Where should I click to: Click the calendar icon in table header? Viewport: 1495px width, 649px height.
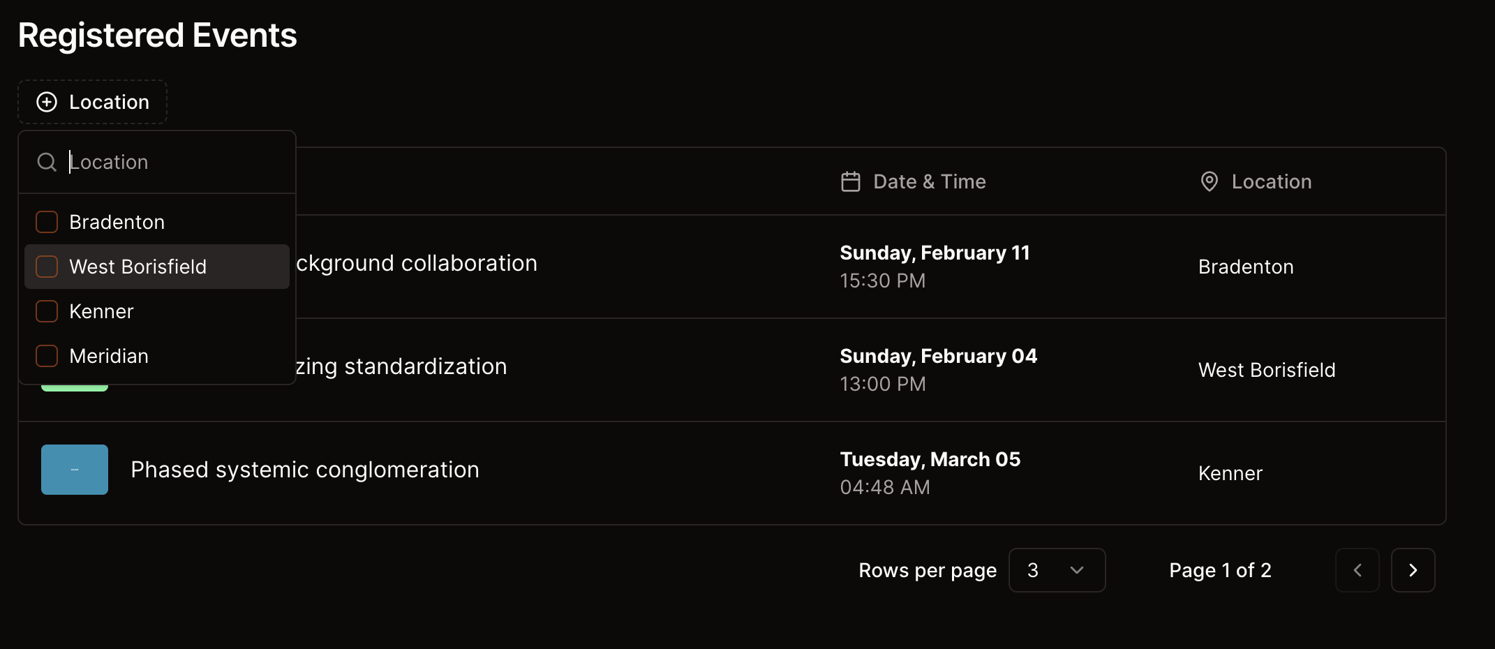850,182
